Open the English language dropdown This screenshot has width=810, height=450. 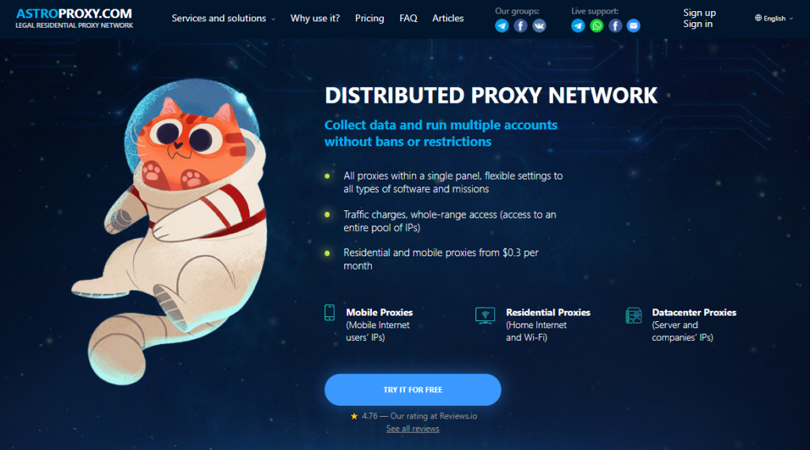coord(774,18)
